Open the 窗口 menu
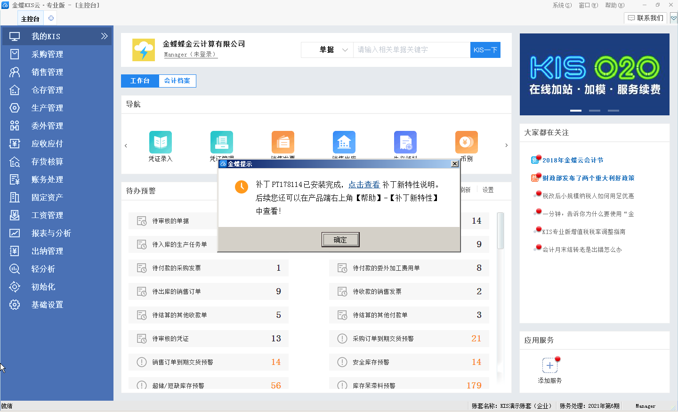This screenshot has height=412, width=678. (588, 5)
